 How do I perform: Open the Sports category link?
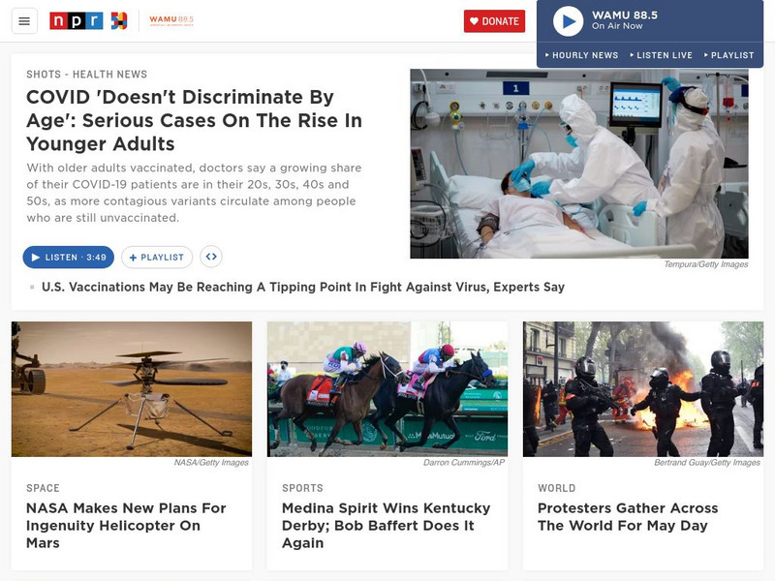[302, 488]
